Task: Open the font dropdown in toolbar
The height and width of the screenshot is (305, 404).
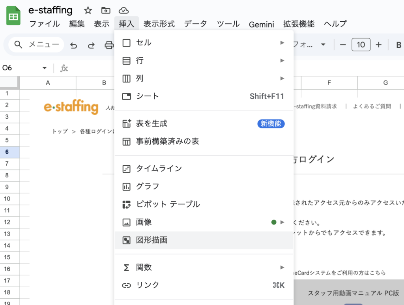Action: (x=323, y=45)
